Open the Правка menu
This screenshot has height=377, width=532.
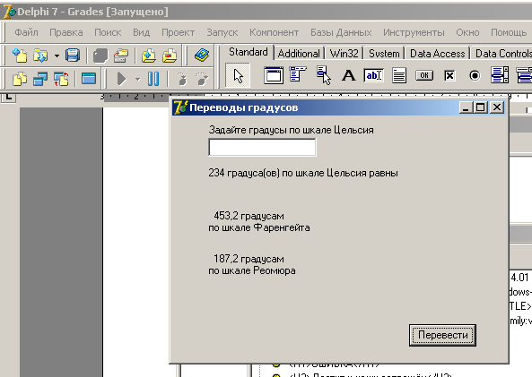[x=66, y=32]
